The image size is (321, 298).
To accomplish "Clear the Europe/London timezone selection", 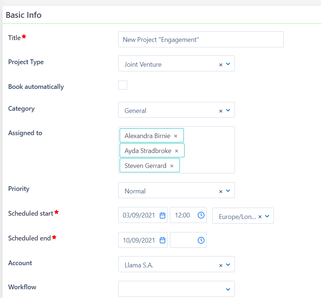I will tap(260, 216).
